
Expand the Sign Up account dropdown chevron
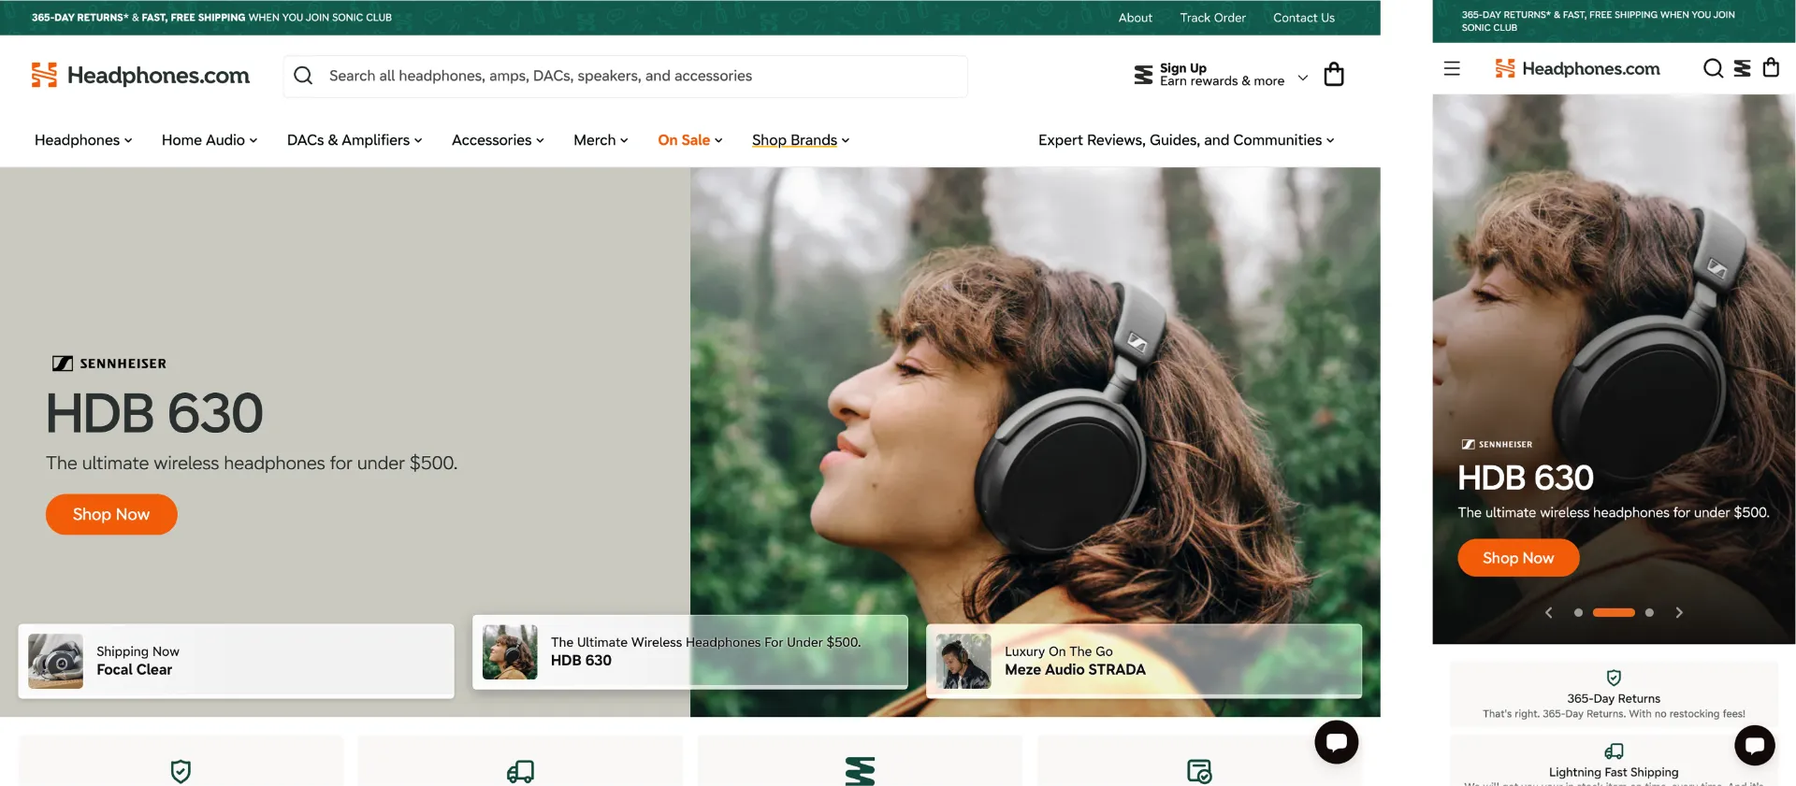click(x=1302, y=78)
